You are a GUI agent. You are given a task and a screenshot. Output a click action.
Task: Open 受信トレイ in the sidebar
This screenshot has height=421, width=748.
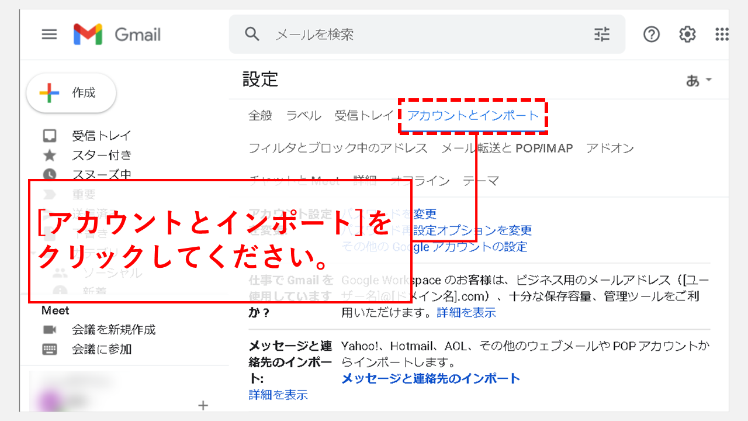[x=102, y=136]
